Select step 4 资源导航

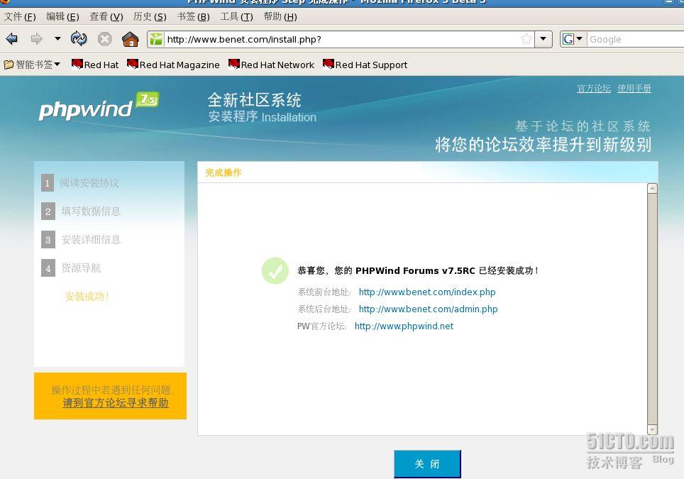coord(71,268)
